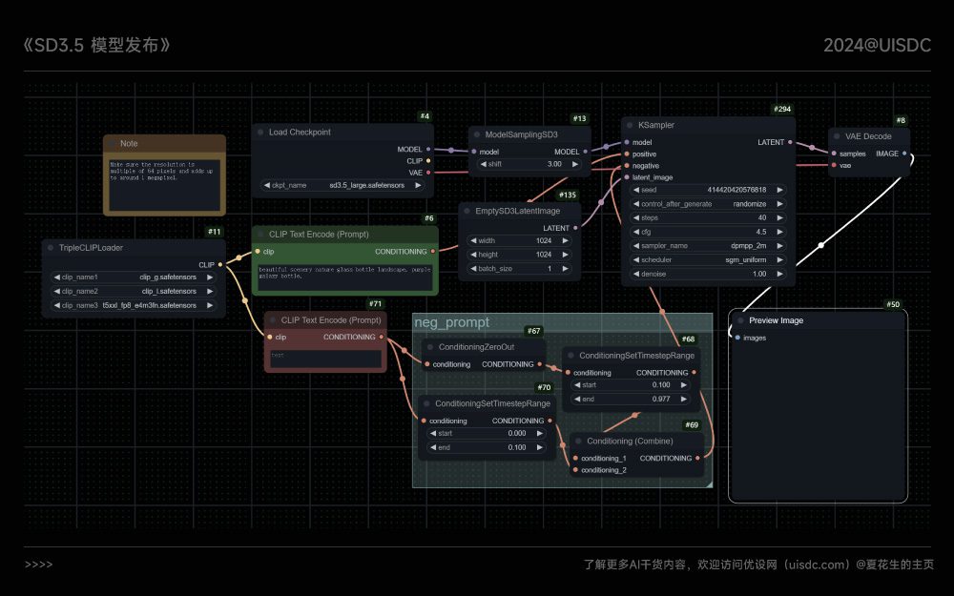The height and width of the screenshot is (596, 954).
Task: Open the control_after_generate randomize selector
Action: (x=708, y=204)
